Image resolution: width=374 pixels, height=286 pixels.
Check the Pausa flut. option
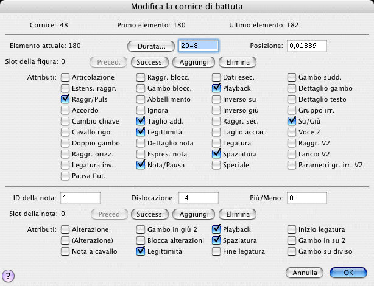(65, 176)
